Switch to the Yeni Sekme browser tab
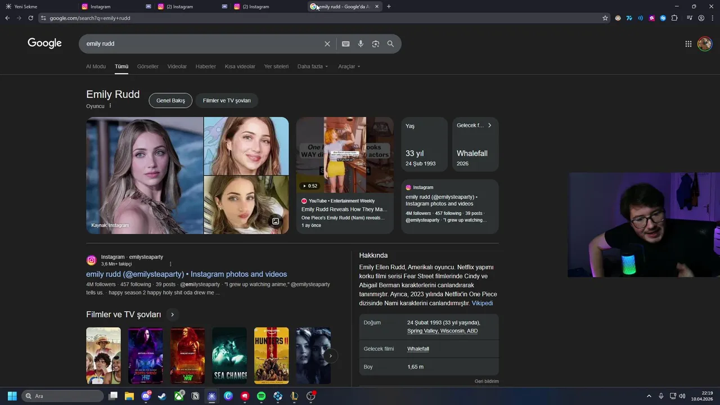The height and width of the screenshot is (405, 720). (38, 7)
